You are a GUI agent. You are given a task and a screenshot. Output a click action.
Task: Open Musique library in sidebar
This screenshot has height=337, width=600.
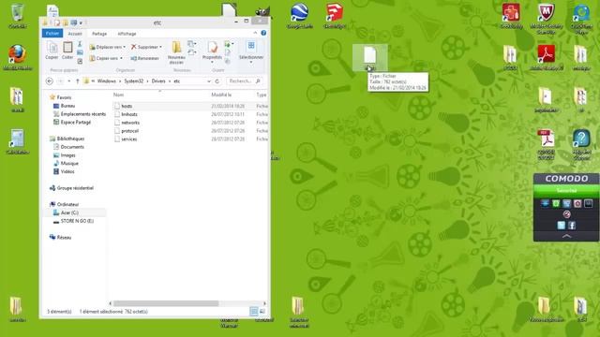coord(66,163)
